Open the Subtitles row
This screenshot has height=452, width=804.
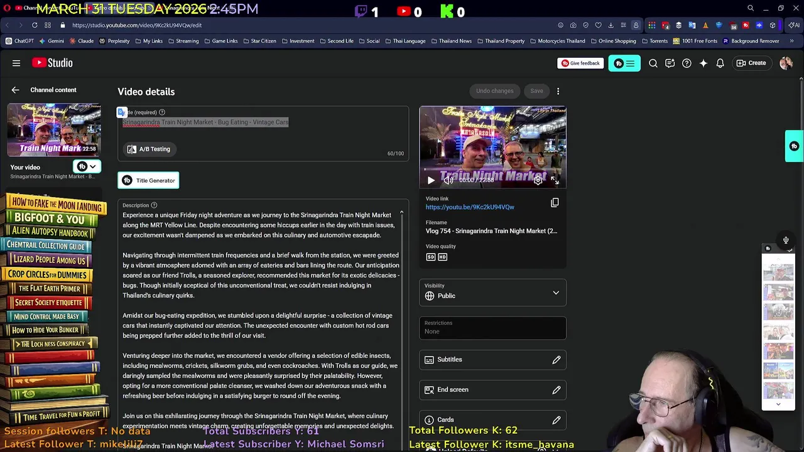[x=492, y=360]
